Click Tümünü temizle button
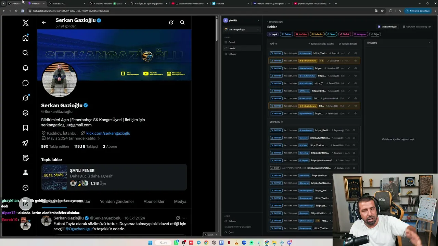 click(348, 44)
